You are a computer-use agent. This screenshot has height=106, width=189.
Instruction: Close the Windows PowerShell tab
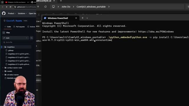[76, 18]
